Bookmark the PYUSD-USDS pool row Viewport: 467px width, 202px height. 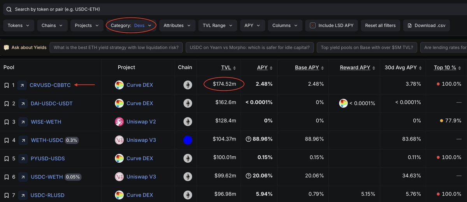click(x=6, y=158)
